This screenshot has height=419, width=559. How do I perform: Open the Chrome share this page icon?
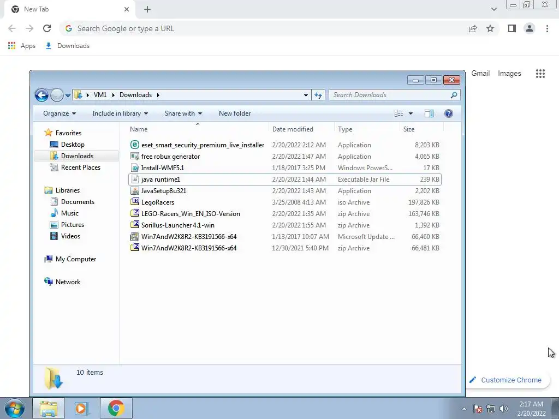point(473,28)
